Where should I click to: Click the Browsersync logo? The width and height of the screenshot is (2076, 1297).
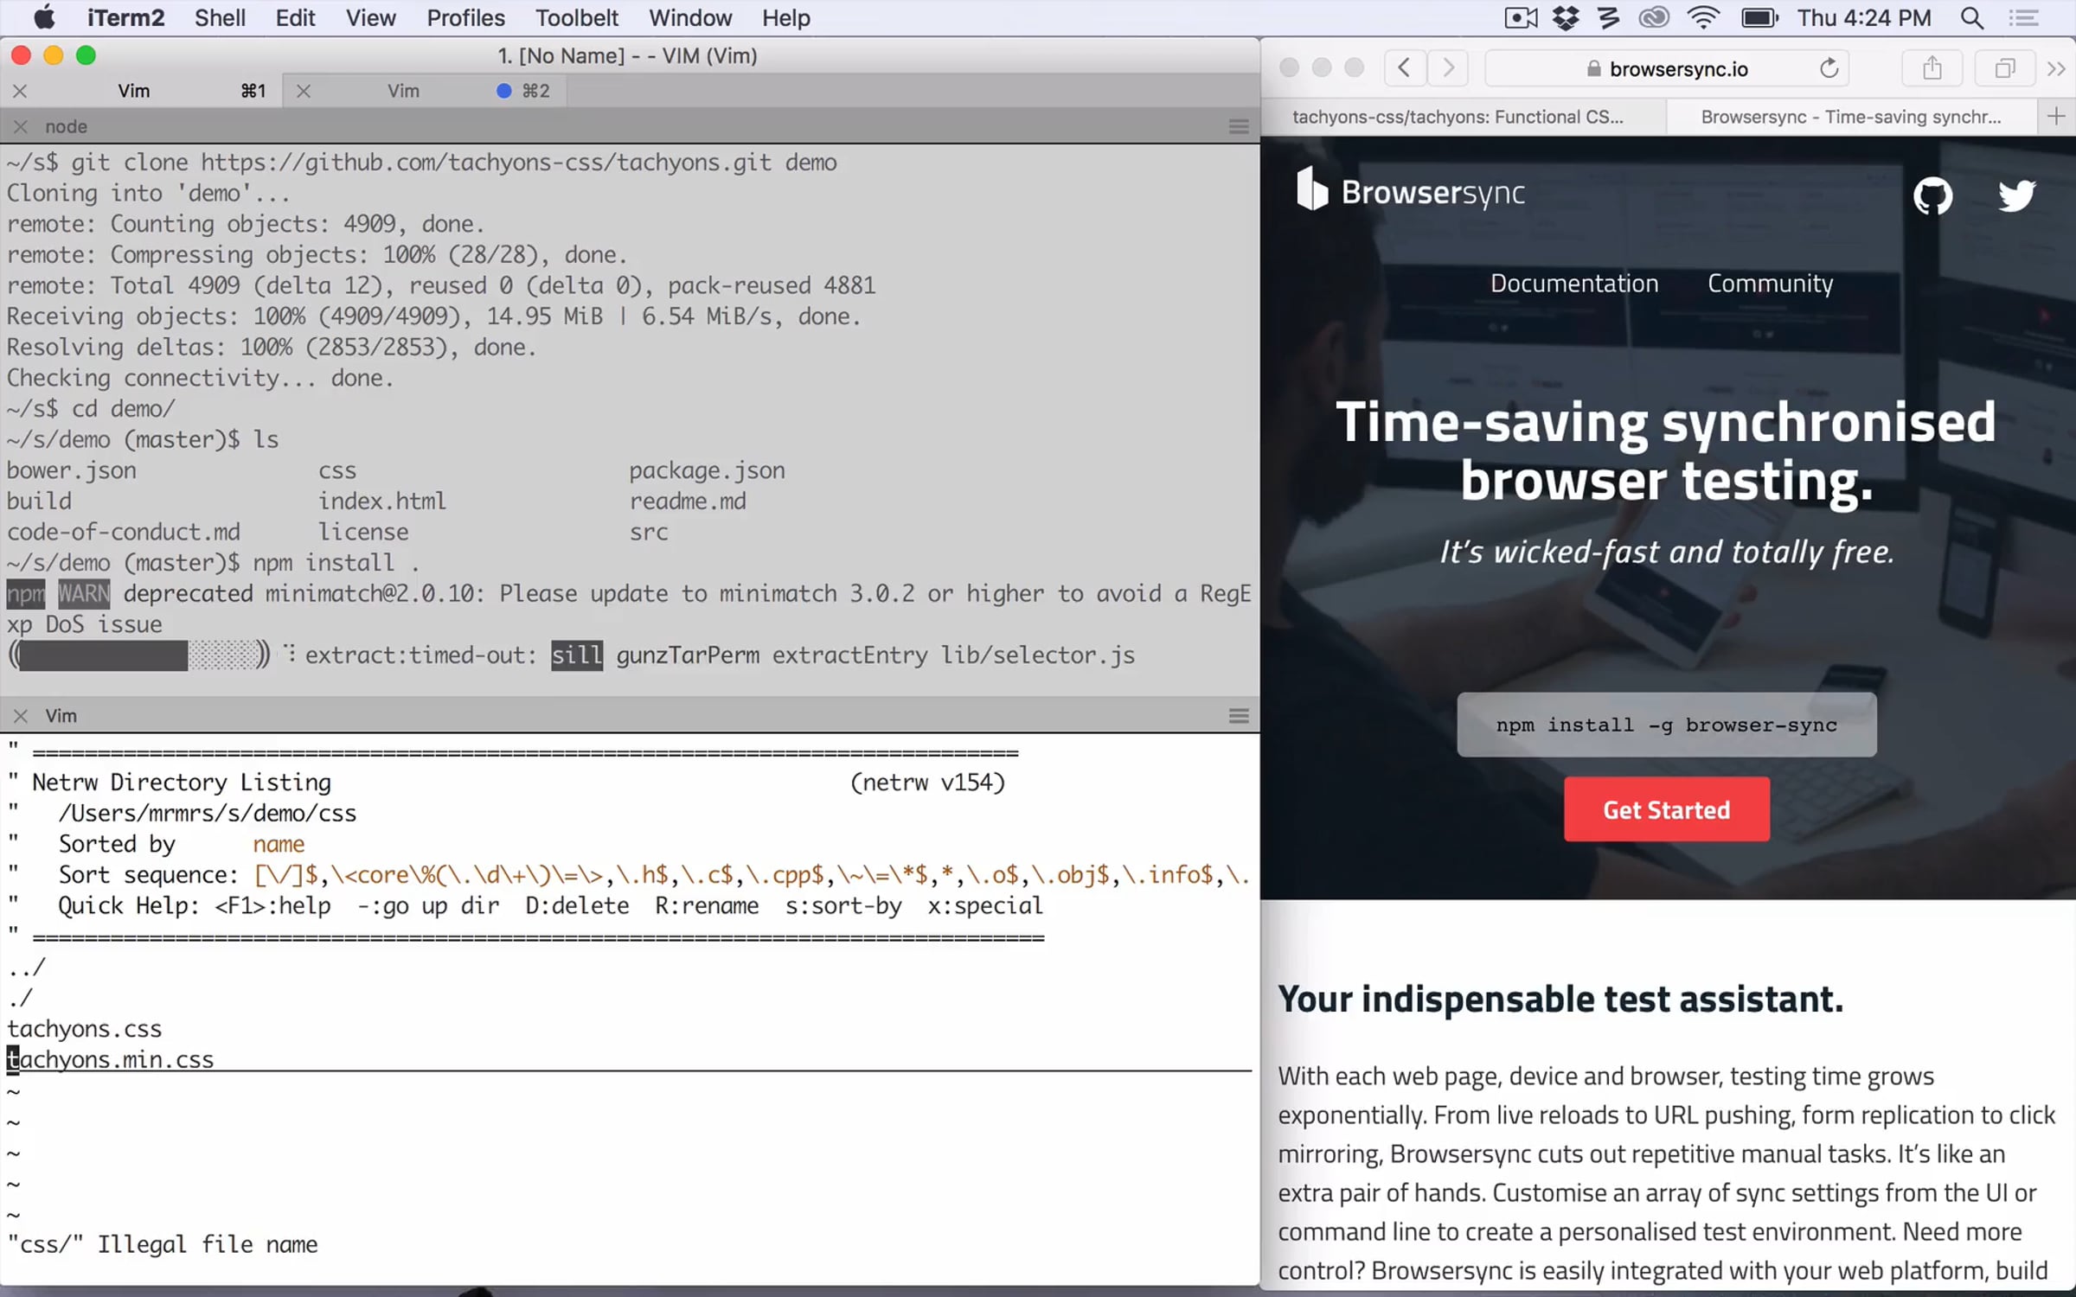coord(1411,190)
